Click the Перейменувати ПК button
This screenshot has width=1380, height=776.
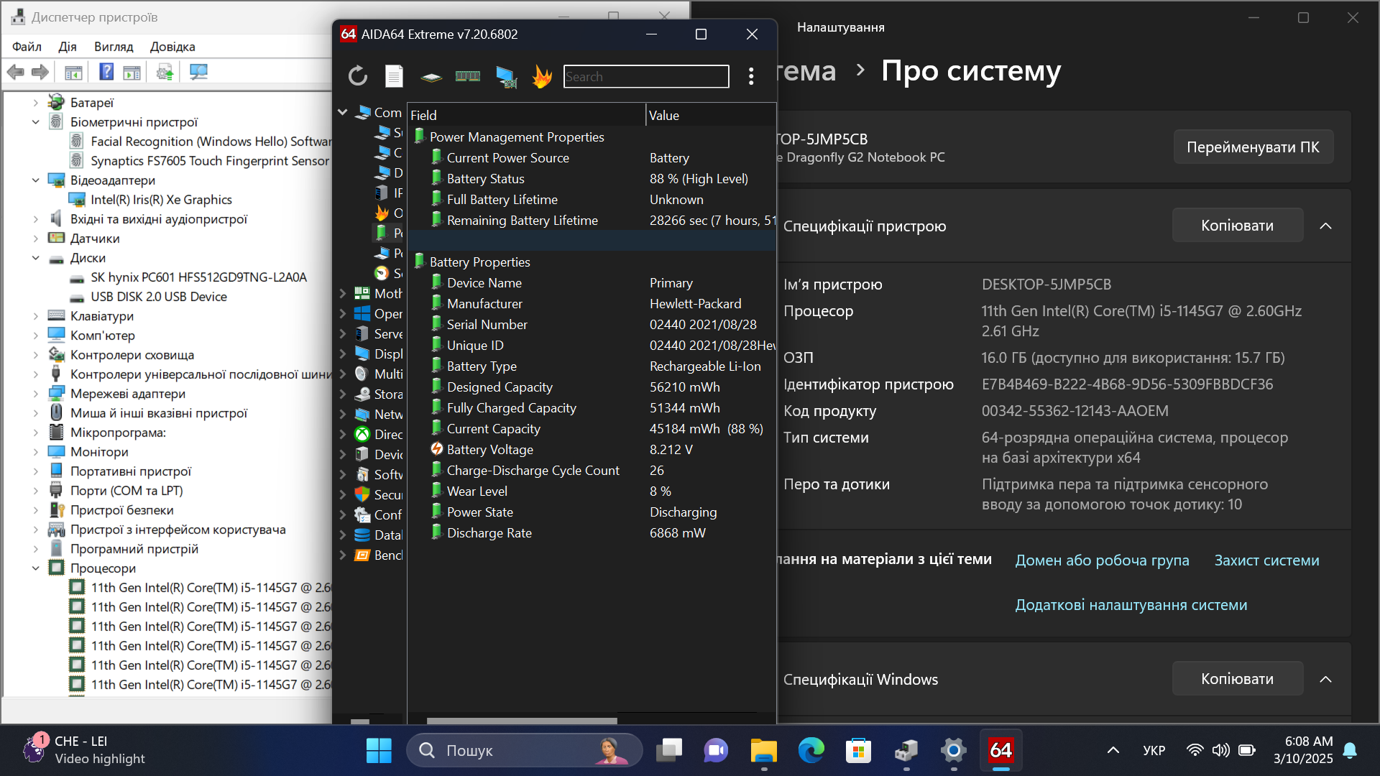1253,147
